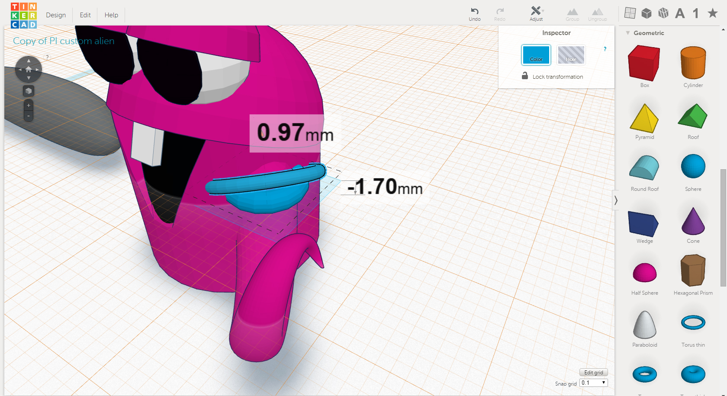The height and width of the screenshot is (396, 727).
Task: Open the favorites star category
Action: [x=712, y=13]
